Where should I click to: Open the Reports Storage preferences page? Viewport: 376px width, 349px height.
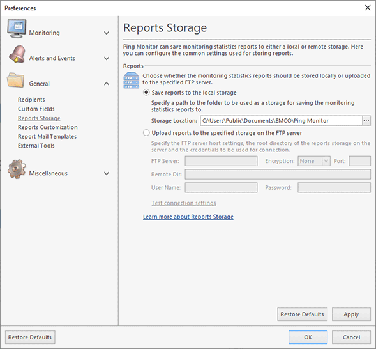[39, 118]
